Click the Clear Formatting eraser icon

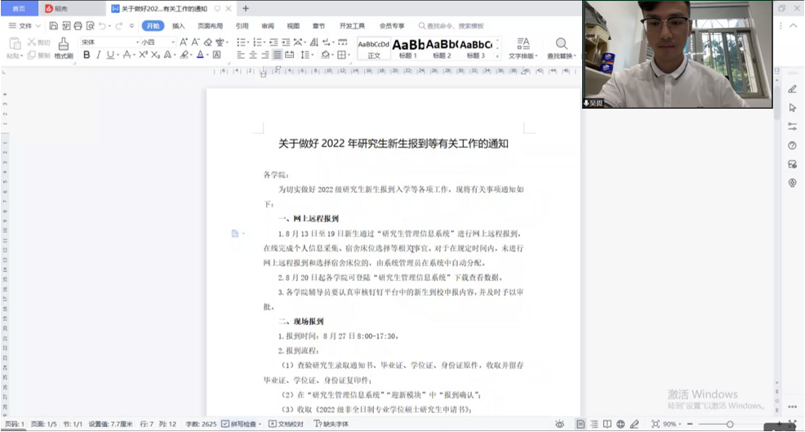click(208, 42)
